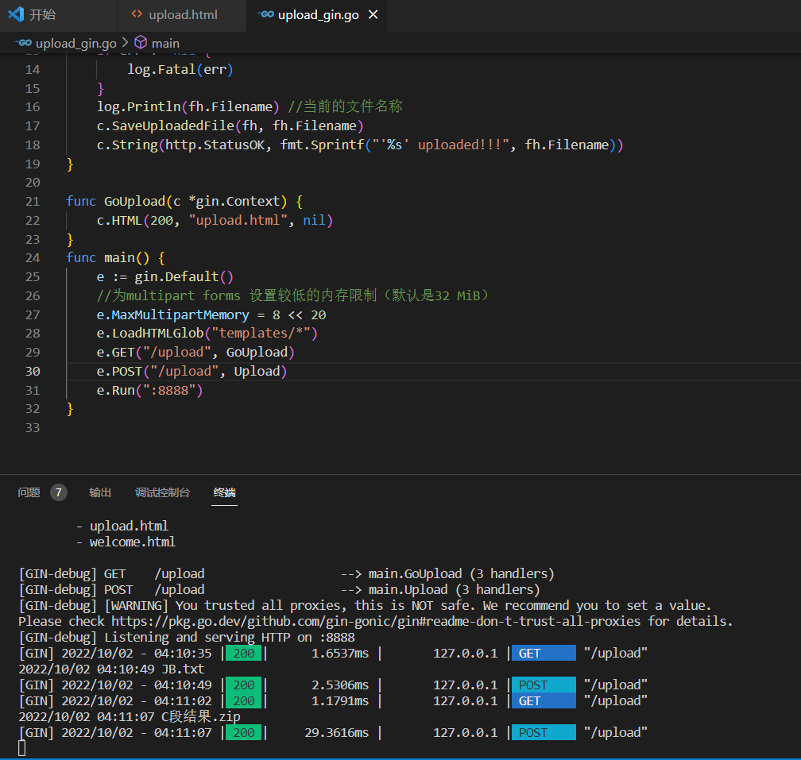Click the VS Code logo on the 开始 tab

[15, 14]
